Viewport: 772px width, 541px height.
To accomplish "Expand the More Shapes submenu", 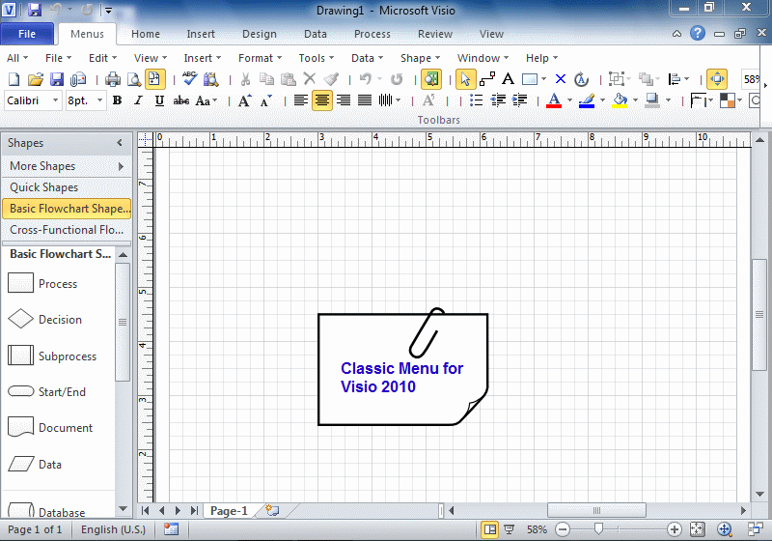I will pos(67,166).
